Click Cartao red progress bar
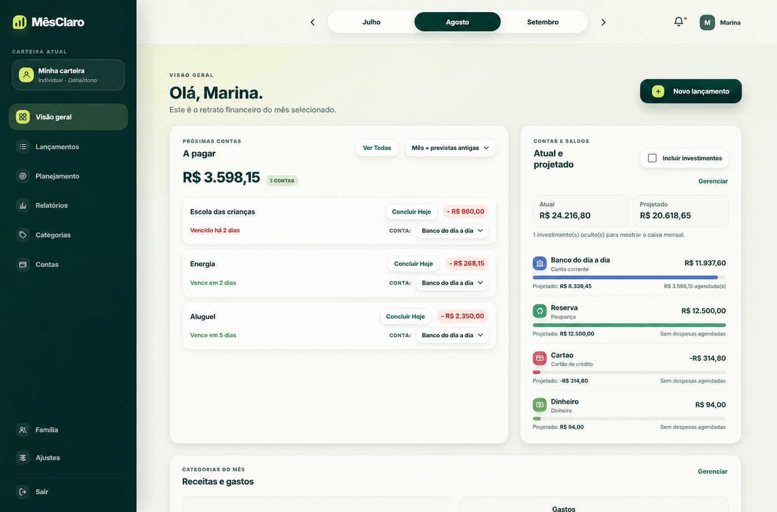777x512 pixels. [x=629, y=372]
